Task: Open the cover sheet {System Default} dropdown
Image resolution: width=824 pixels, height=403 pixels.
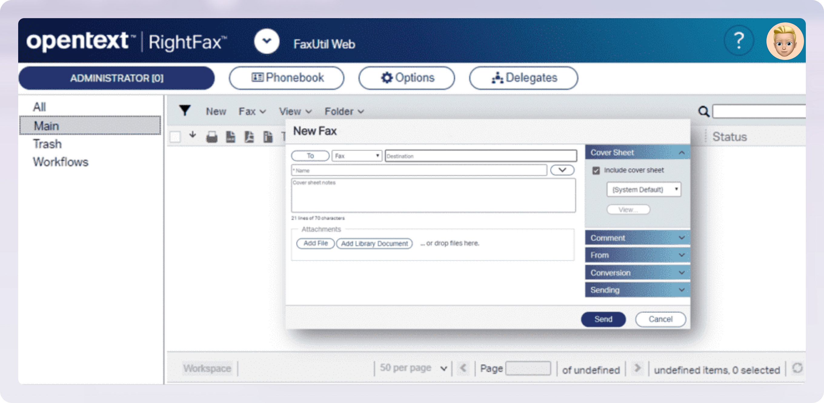Action: (x=643, y=189)
